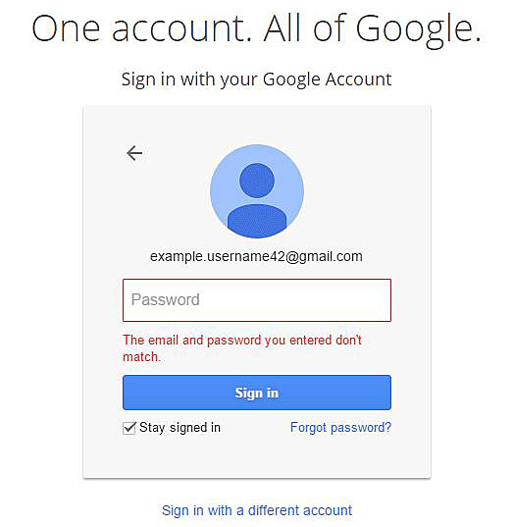
Task: Click the grey 'Password' placeholder text
Action: pos(166,299)
